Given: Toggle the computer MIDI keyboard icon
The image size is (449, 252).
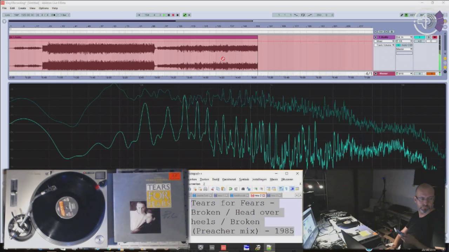Looking at the screenshot, I should pos(406,15).
